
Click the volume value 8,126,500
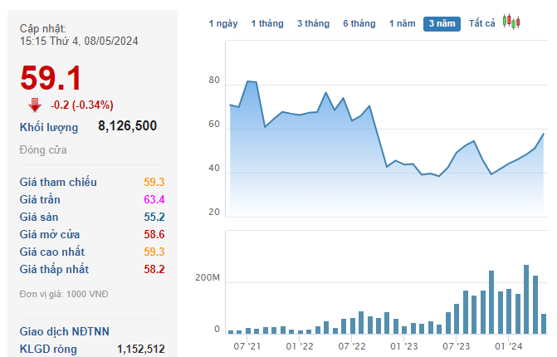coord(127,126)
